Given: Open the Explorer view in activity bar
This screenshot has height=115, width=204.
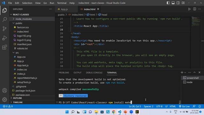Looking at the screenshot, I should 4,10.
